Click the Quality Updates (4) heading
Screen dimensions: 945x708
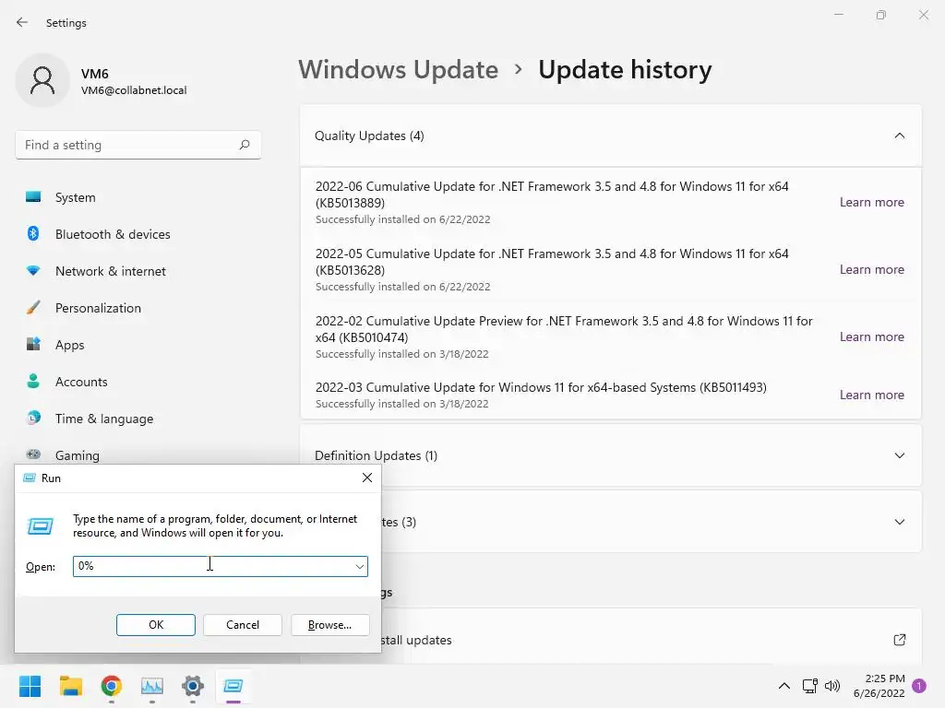pyautogui.click(x=369, y=136)
